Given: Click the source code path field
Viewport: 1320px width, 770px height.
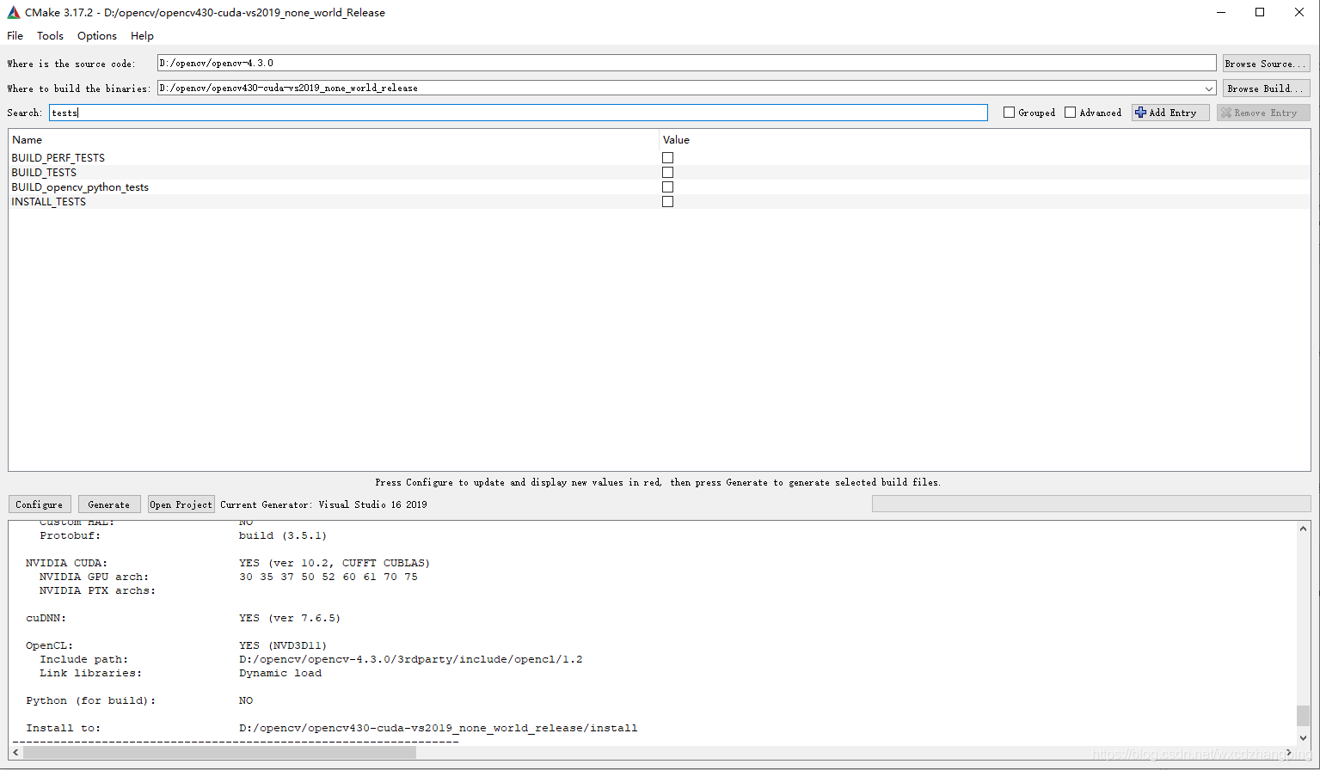Looking at the screenshot, I should tap(686, 64).
